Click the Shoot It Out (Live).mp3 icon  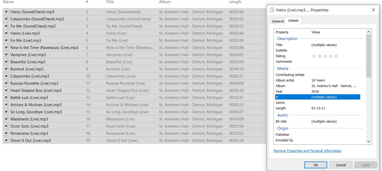coord(7,140)
